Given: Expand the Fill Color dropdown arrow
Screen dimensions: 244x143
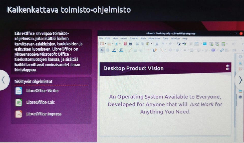Looking at the screenshot, I should [x=125, y=50].
